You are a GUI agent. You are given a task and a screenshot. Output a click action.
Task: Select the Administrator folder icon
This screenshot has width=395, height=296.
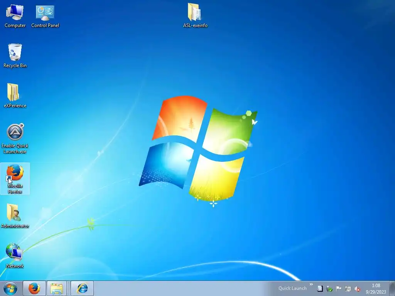15,216
